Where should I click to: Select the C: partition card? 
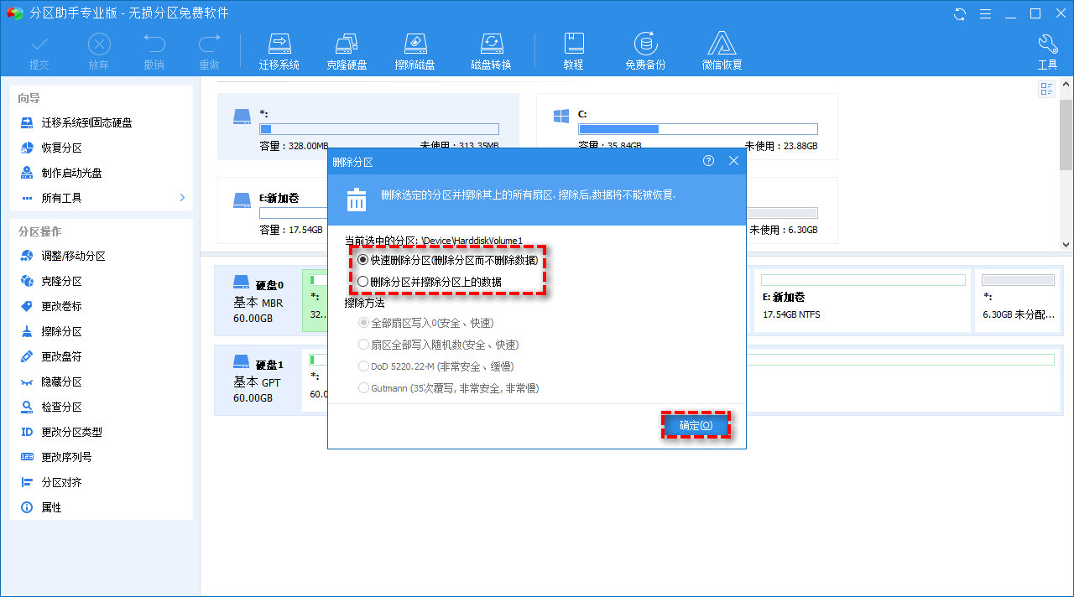686,127
